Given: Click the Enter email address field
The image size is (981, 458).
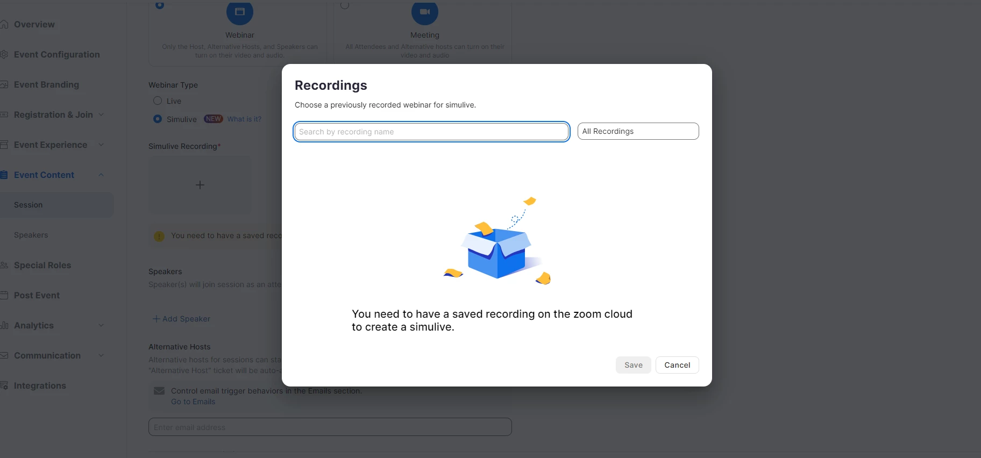Looking at the screenshot, I should click(330, 427).
